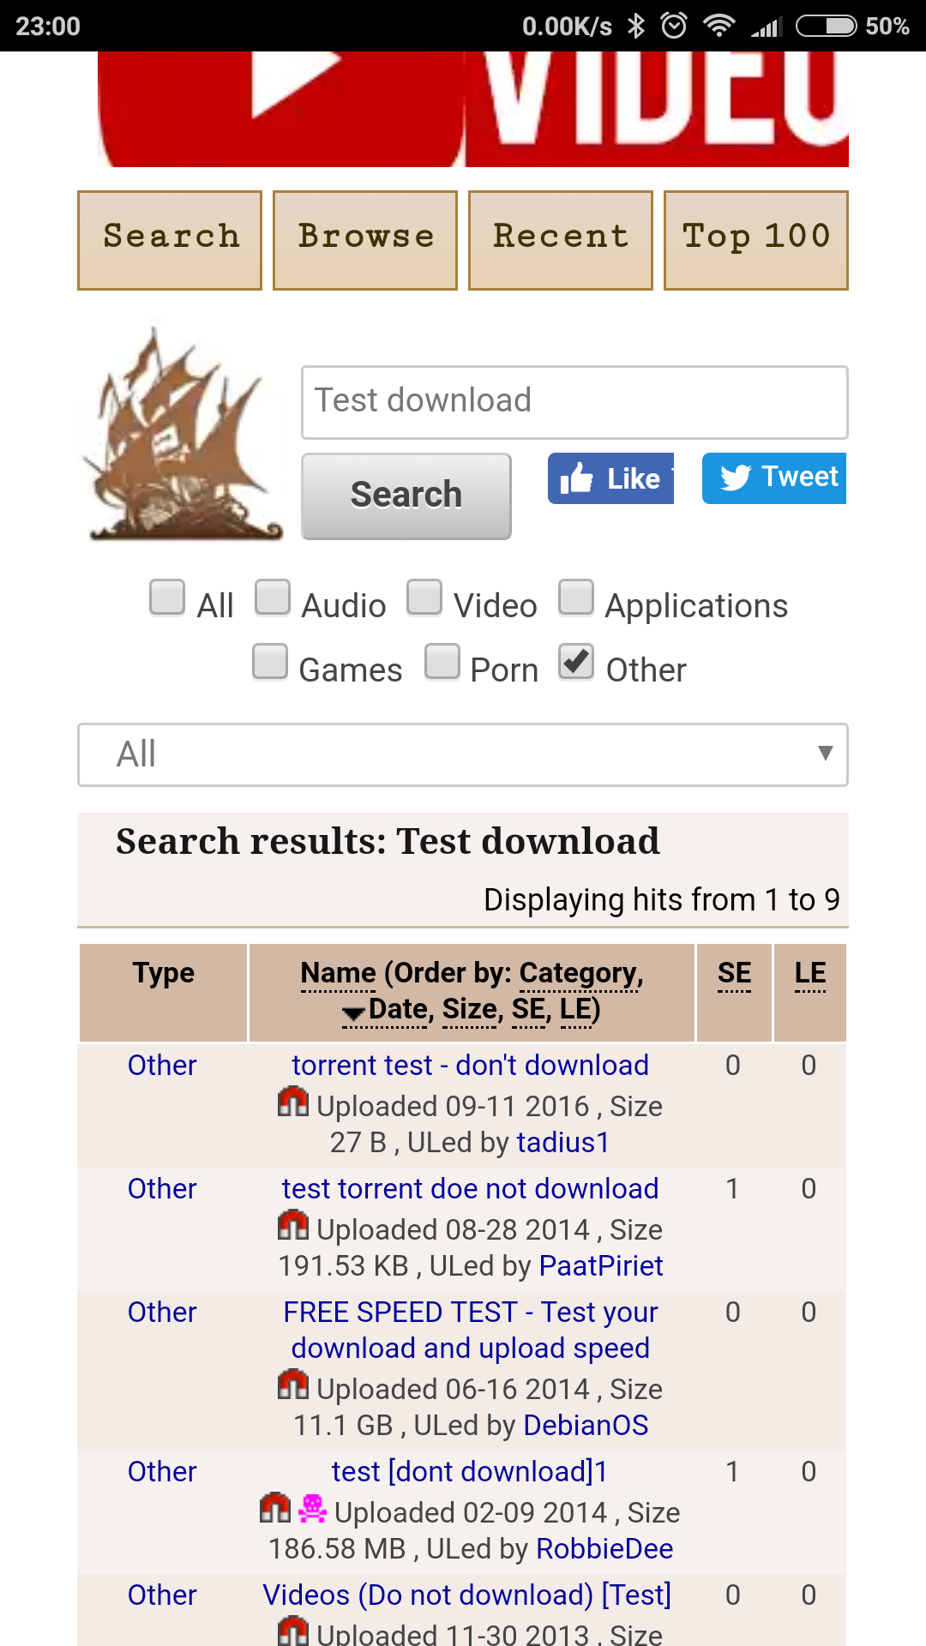The image size is (926, 1646).
Task: Open the Recent tab
Action: pyautogui.click(x=561, y=240)
